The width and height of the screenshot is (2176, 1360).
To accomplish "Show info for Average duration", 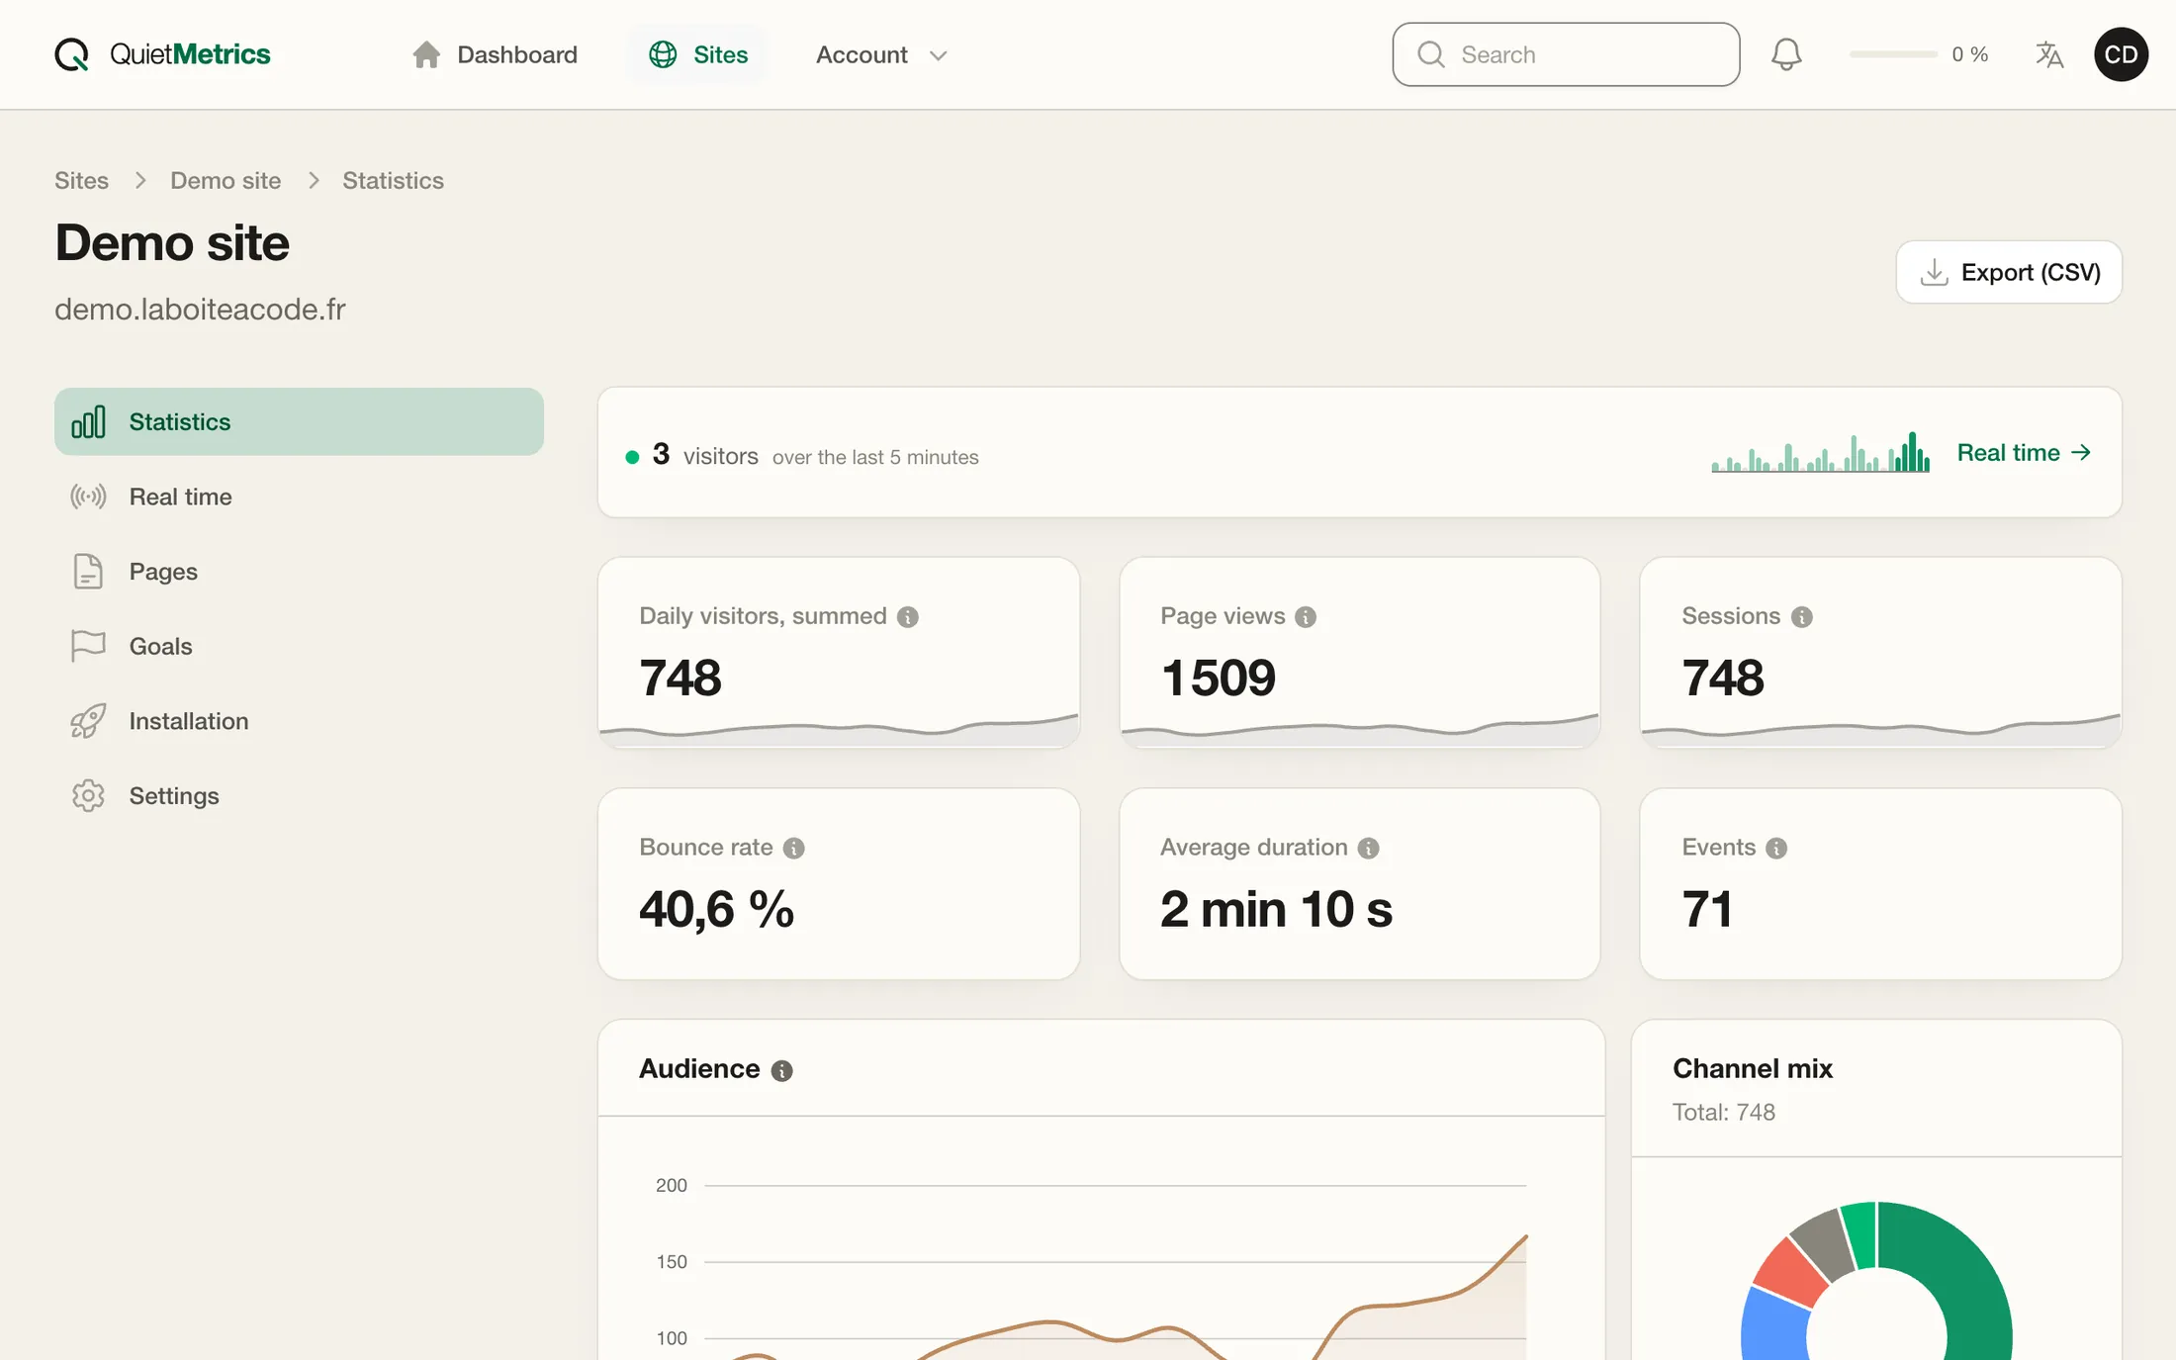I will coord(1369,849).
